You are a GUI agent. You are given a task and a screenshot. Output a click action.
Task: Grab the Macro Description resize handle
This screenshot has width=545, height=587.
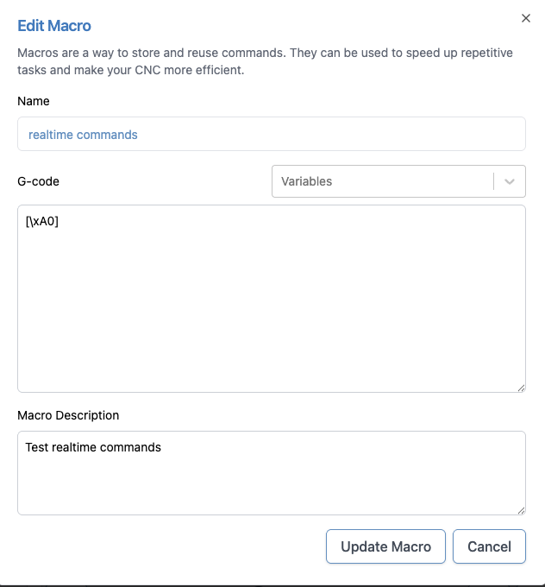pos(521,511)
